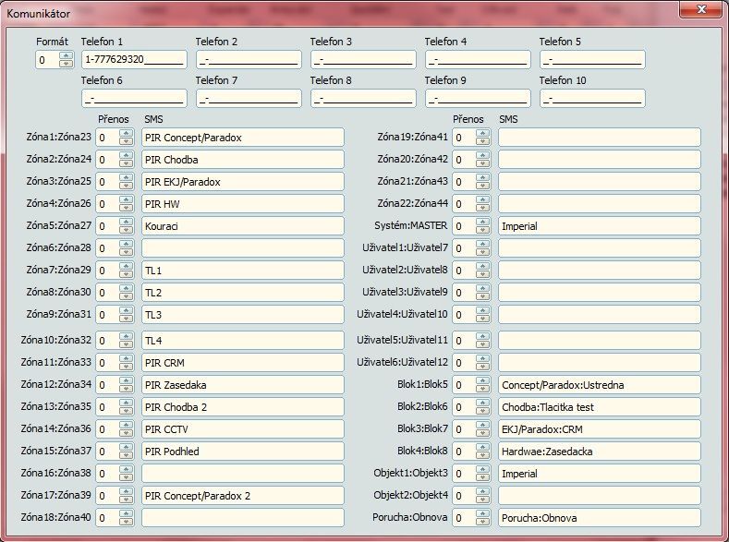Click the PIR CCTV SMS field
Image resolution: width=729 pixels, height=542 pixels.
point(242,429)
